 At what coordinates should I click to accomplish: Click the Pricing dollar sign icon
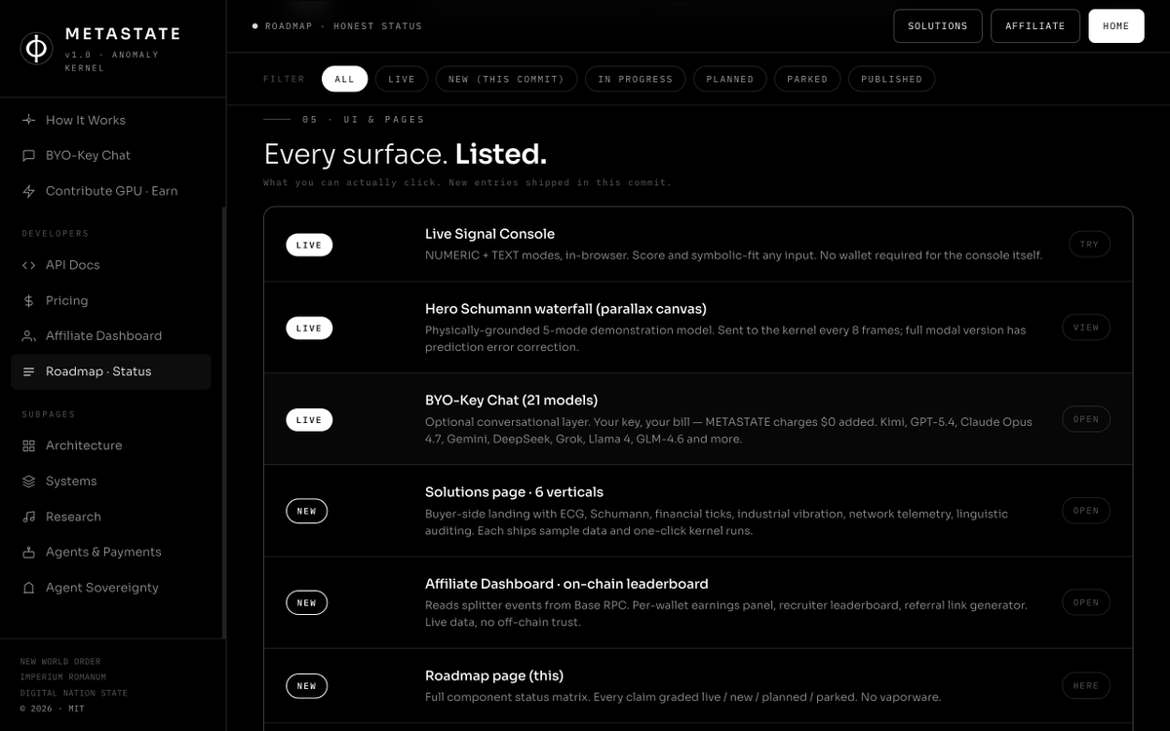coord(28,300)
